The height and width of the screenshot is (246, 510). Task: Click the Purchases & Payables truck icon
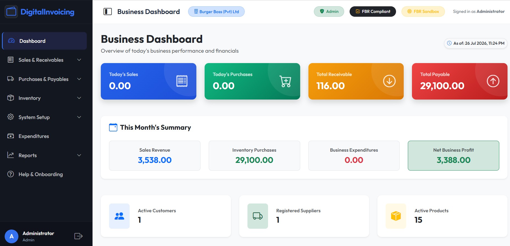[10, 79]
